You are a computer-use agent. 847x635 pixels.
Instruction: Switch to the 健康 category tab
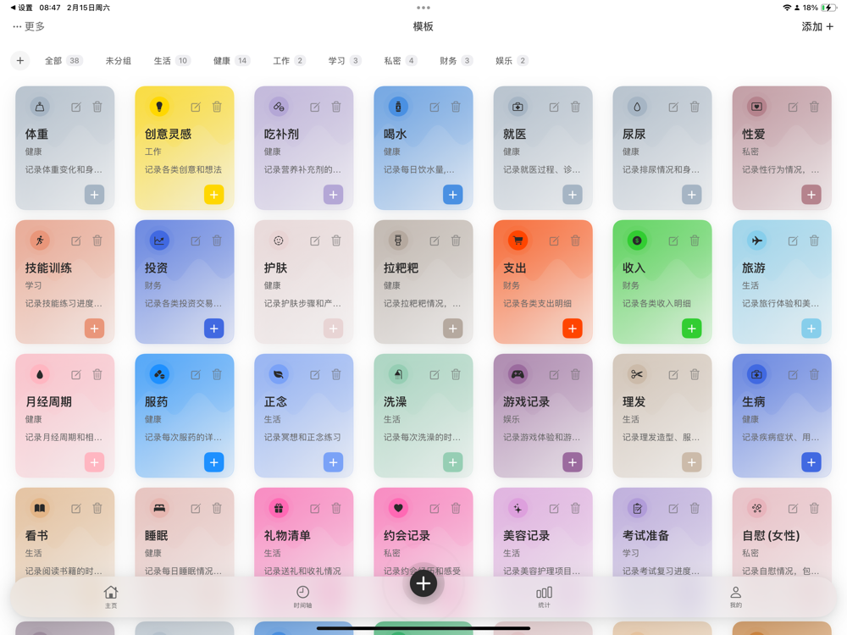point(231,60)
